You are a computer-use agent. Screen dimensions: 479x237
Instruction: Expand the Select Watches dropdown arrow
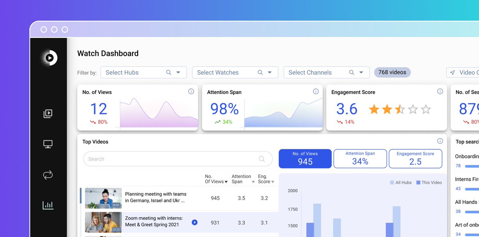pos(270,72)
